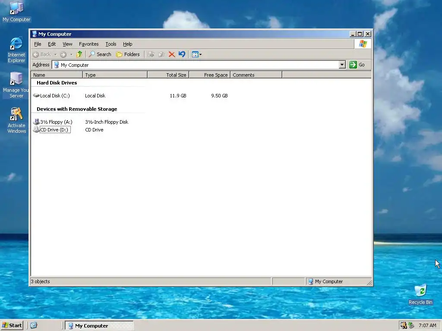Image resolution: width=442 pixels, height=331 pixels.
Task: Open the Start menu
Action: [x=12, y=325]
